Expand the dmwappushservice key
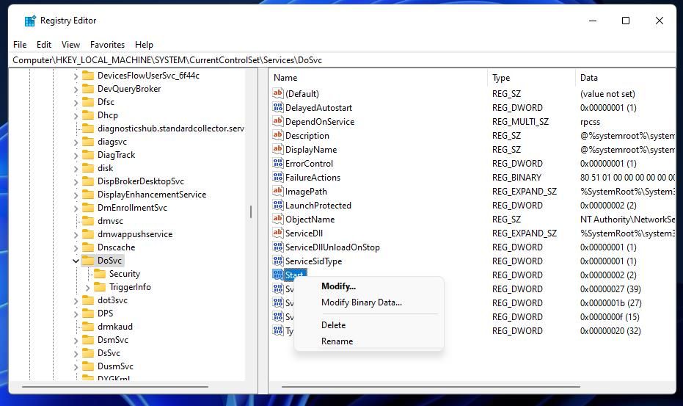This screenshot has height=406, width=683. coord(76,235)
